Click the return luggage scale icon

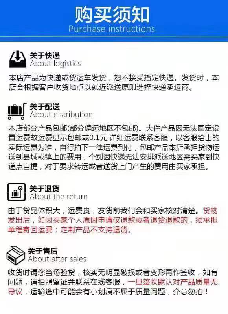17,192
